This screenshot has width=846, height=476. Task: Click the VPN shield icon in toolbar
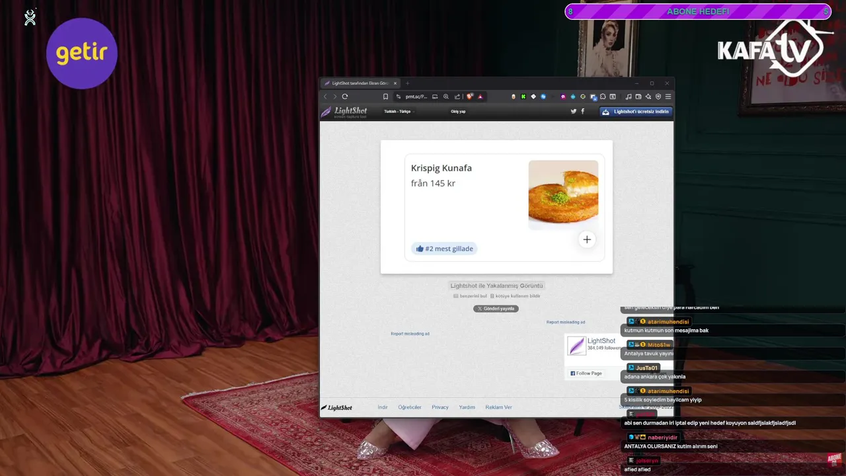(658, 97)
